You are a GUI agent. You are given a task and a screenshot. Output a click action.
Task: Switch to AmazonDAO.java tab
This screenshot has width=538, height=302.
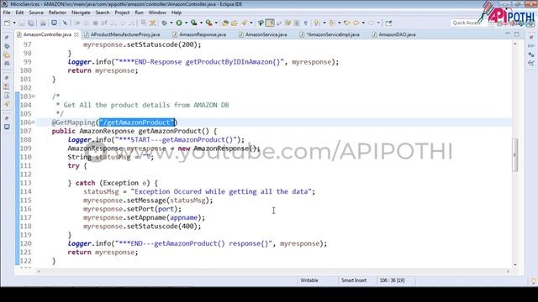point(394,34)
